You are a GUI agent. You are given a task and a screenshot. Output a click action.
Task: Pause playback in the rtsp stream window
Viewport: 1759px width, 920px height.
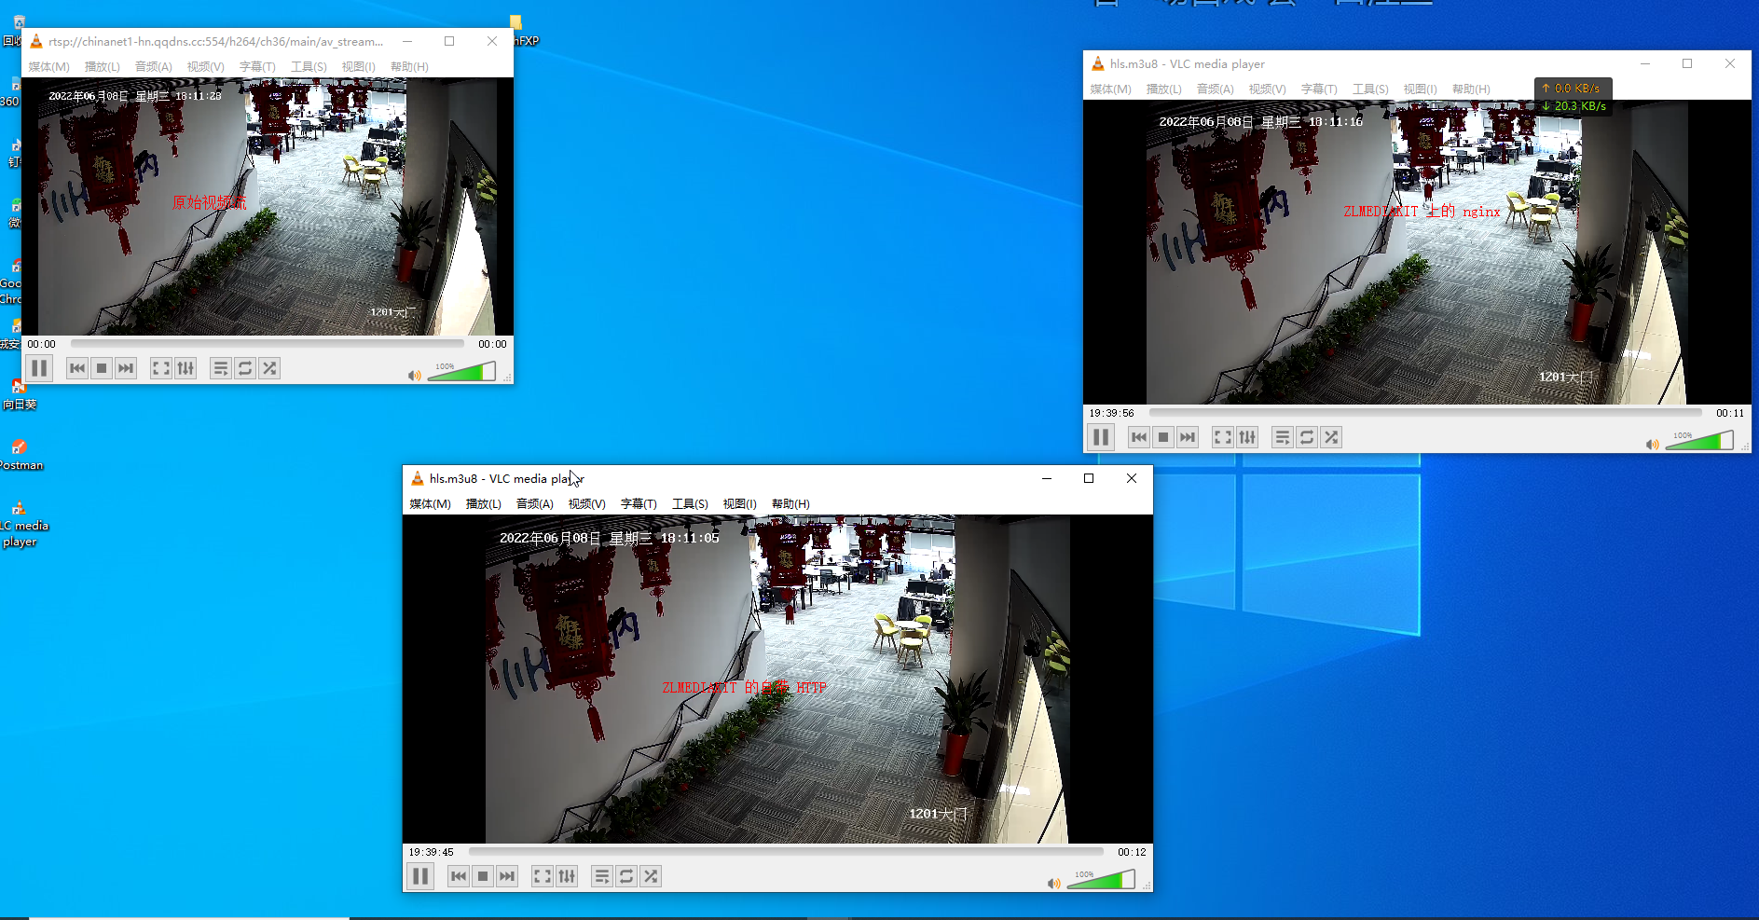click(x=39, y=368)
